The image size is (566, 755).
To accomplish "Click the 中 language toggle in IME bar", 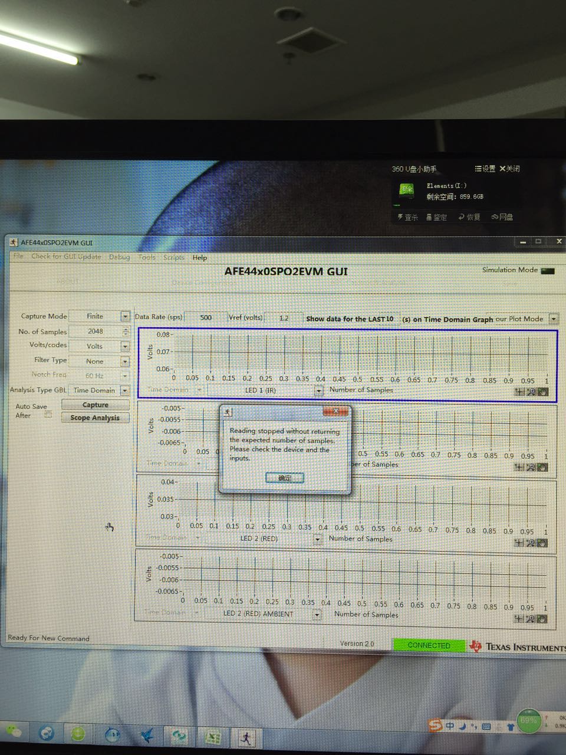I will pos(450,726).
